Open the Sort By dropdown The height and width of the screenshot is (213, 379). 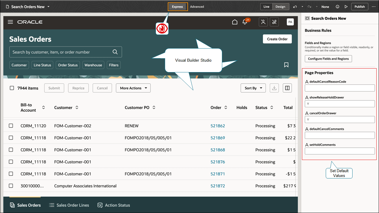pyautogui.click(x=253, y=88)
